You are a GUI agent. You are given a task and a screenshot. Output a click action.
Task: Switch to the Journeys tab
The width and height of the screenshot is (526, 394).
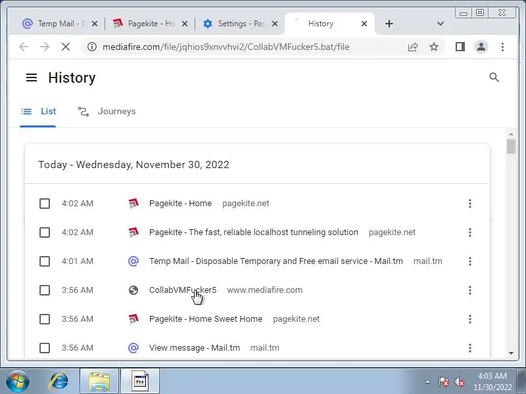point(107,112)
